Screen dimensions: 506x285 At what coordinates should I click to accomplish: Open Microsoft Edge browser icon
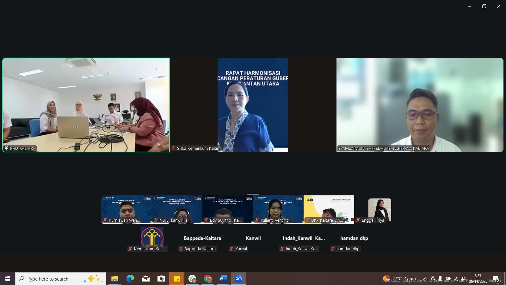point(130,279)
